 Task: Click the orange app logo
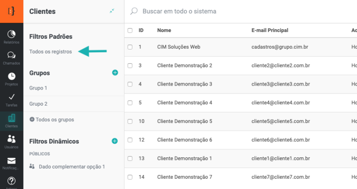coord(12,11)
